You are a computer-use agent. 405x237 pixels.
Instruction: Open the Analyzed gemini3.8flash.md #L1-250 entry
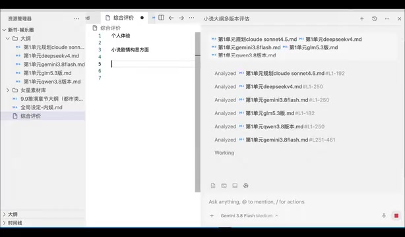(x=272, y=100)
